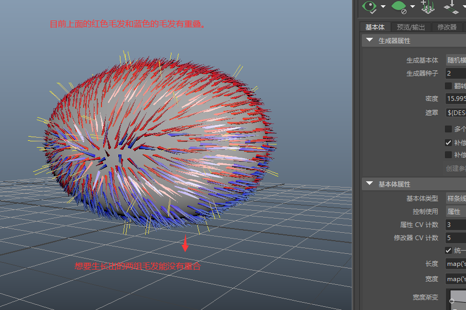Open the dropdown arrow beside the green leaf icon
This screenshot has width=466, height=310.
point(412,6)
